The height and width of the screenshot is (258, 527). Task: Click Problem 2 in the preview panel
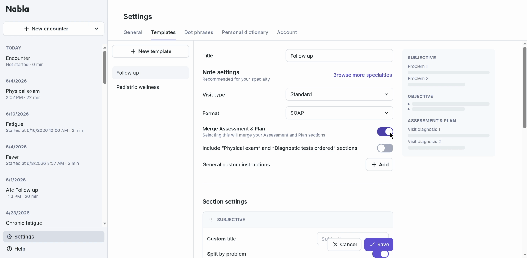pos(418,78)
